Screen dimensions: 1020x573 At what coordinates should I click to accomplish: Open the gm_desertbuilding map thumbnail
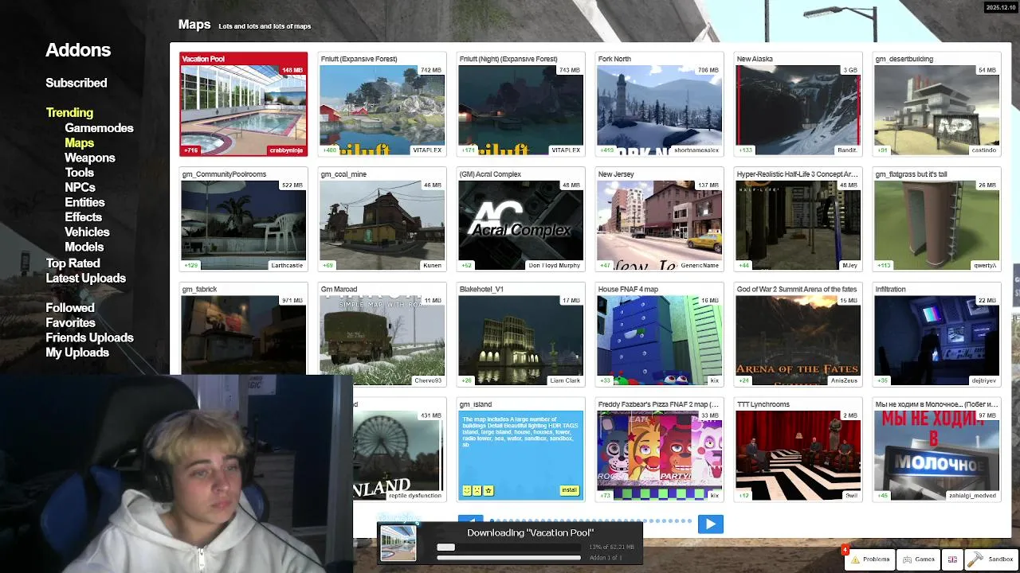[x=936, y=104]
